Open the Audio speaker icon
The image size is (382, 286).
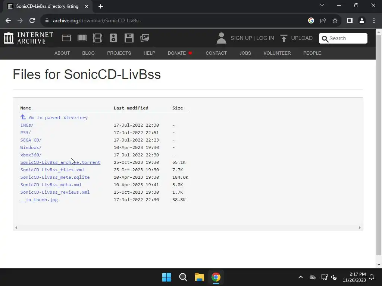click(x=113, y=38)
